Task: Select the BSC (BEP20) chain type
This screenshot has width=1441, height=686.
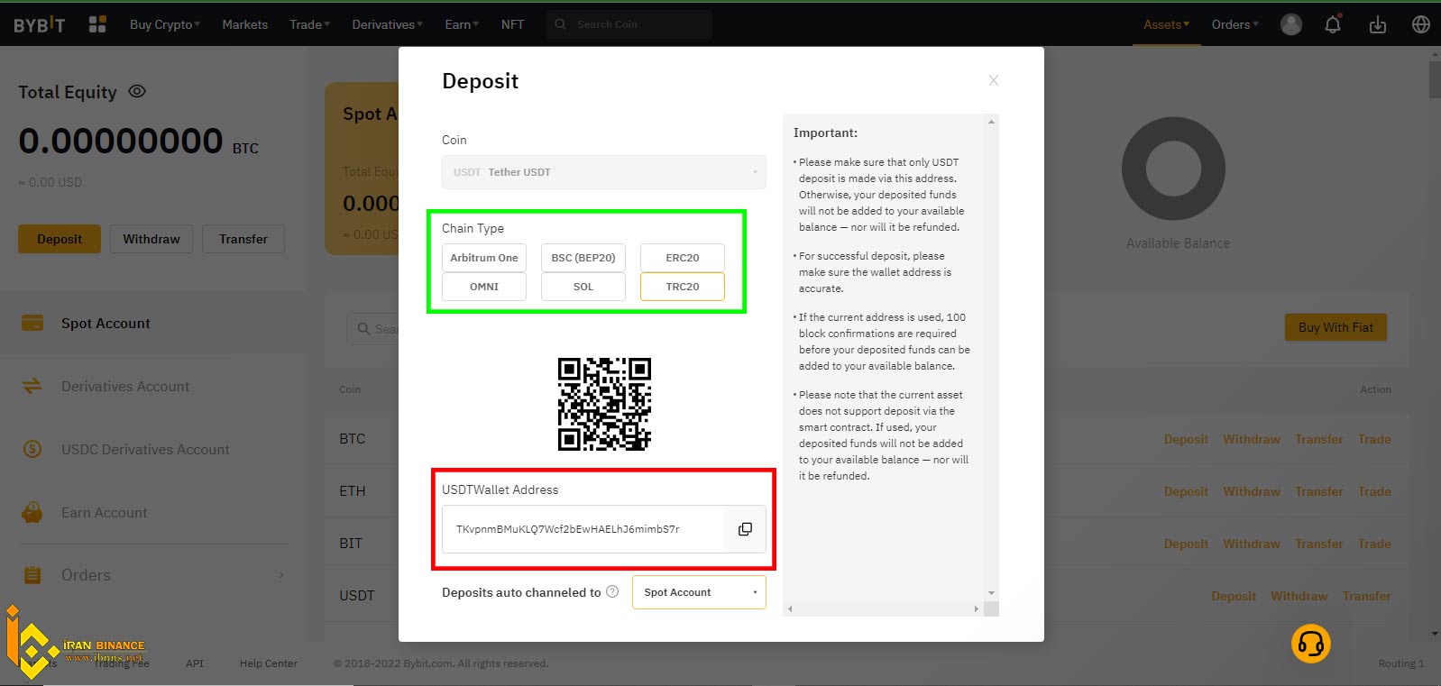Action: 583,258
